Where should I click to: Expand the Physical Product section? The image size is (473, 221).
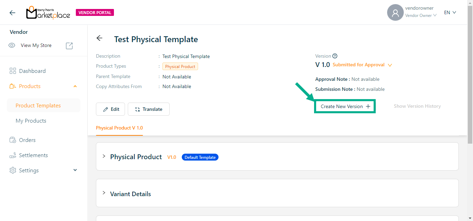click(x=104, y=156)
